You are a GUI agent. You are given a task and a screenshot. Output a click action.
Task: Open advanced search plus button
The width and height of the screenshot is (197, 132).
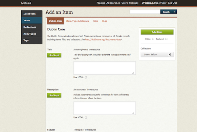point(174,12)
